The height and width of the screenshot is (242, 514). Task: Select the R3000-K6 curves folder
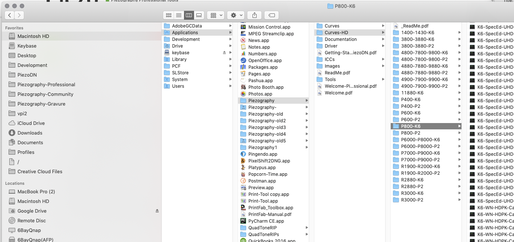[412, 193]
